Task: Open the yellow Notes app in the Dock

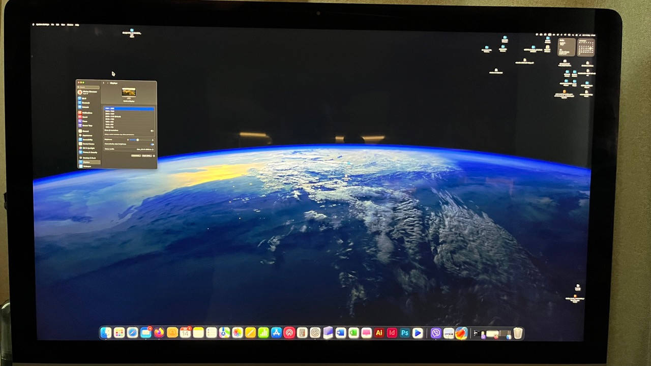Action: pyautogui.click(x=198, y=333)
